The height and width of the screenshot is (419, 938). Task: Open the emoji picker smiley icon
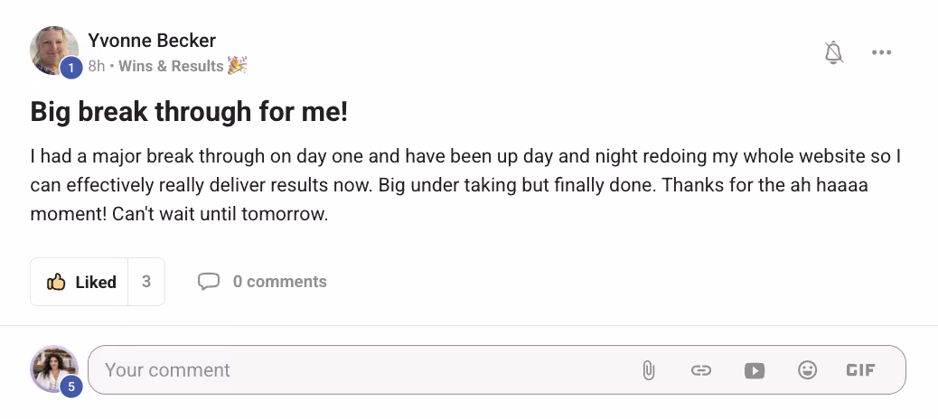click(x=807, y=370)
